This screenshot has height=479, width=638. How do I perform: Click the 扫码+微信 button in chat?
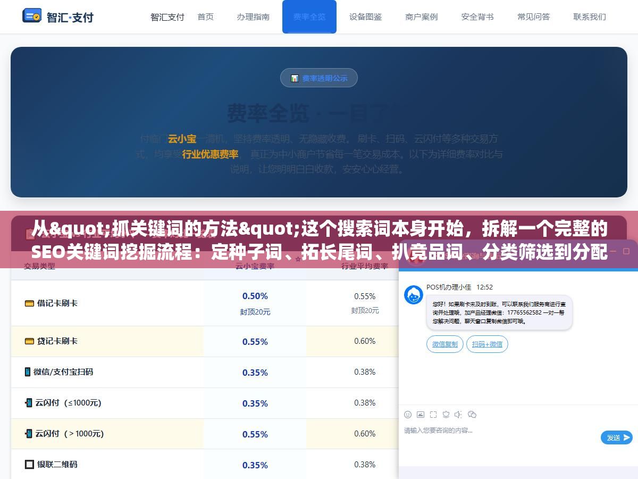[x=488, y=344]
